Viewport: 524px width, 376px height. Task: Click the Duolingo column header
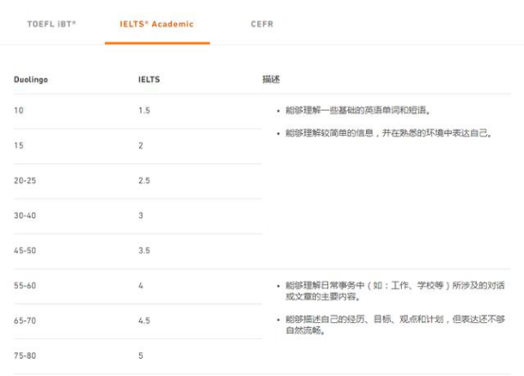click(x=31, y=79)
